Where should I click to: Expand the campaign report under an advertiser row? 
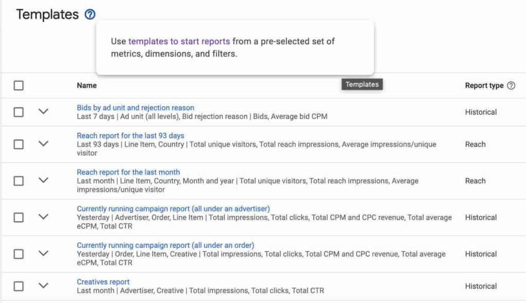[x=44, y=217]
